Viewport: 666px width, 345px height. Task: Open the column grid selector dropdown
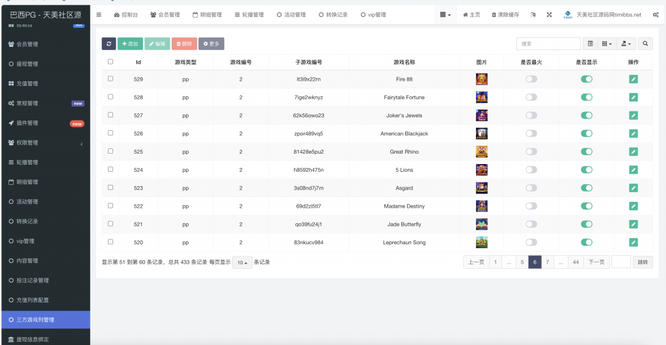pos(607,44)
